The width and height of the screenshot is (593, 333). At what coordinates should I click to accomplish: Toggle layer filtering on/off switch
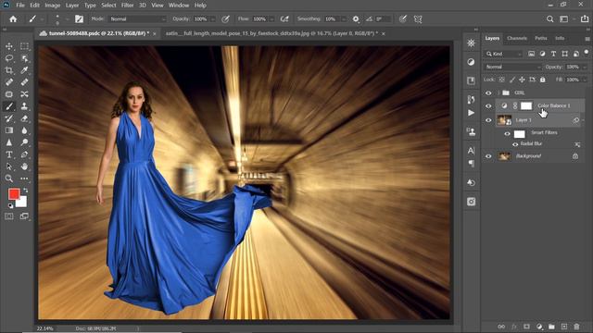pyautogui.click(x=587, y=53)
